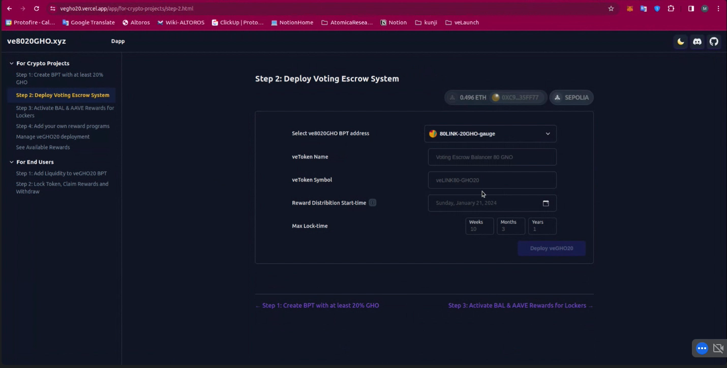Follow the next page link to Step 3
Image resolution: width=727 pixels, height=368 pixels.
(521, 305)
